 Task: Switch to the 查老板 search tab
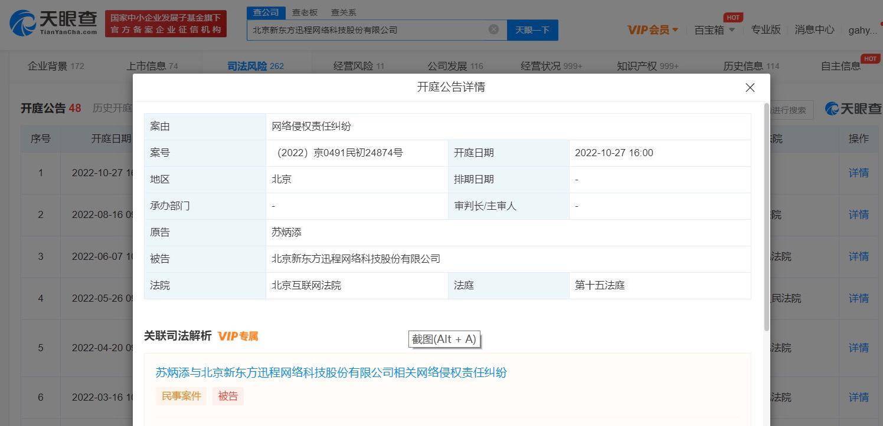coord(305,12)
